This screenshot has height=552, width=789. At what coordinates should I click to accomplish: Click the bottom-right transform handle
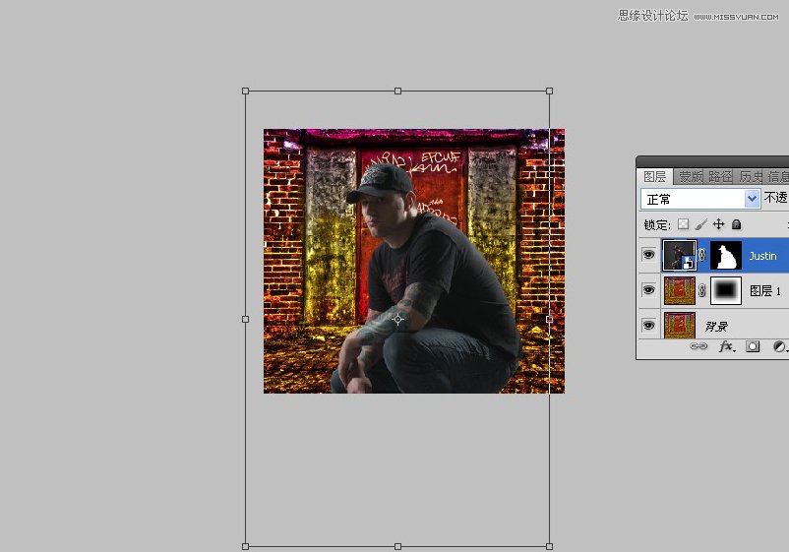(x=550, y=546)
